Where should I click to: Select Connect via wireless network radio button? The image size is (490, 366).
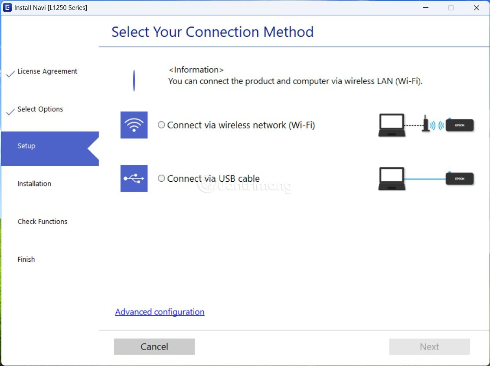(161, 125)
